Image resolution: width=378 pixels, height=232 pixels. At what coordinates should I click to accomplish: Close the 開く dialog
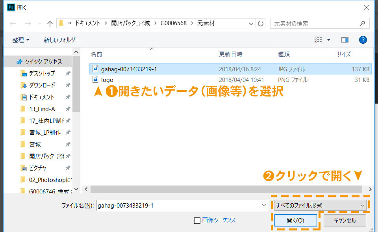coord(366,7)
